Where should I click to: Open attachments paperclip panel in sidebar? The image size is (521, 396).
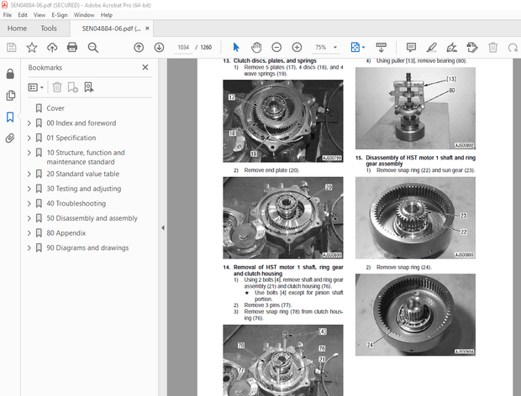10,138
